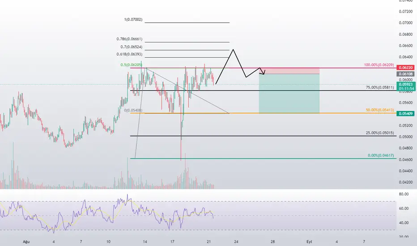417x246 pixels.
Task: Click the RSI scale value 80.00
Action: pos(404,194)
